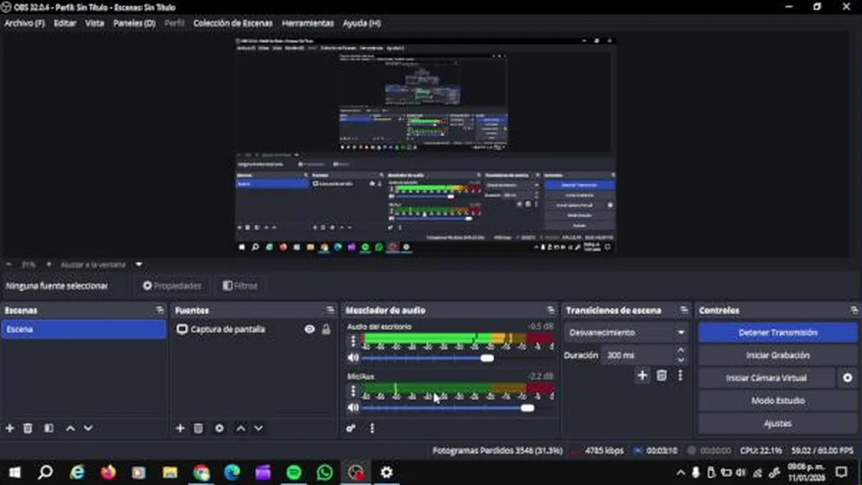Decrease transition duration with down arrow

pyautogui.click(x=681, y=359)
